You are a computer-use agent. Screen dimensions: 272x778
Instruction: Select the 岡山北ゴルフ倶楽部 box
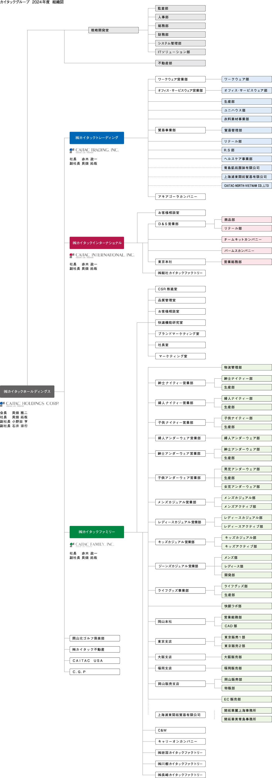click(x=95, y=638)
